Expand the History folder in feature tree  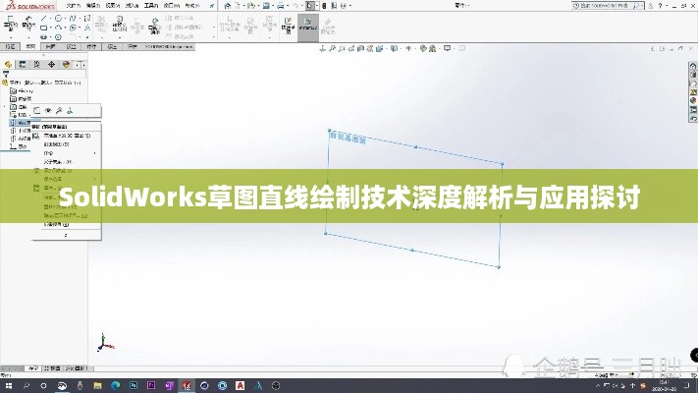(x=7, y=90)
